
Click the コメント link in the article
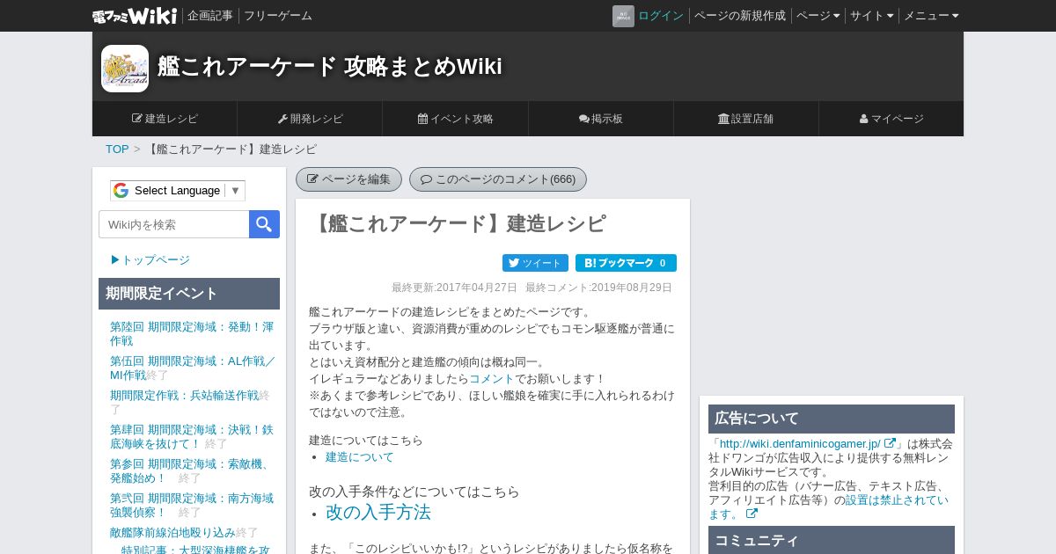coord(492,379)
